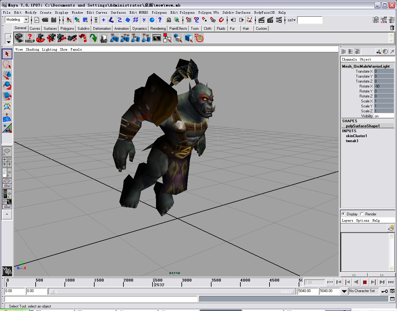Click the trash can bucket shelf icon
The height and width of the screenshot is (311, 397).
(104, 38)
